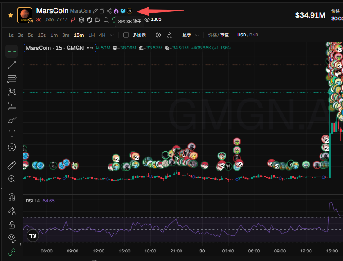The image size is (343, 261).
Task: Select the Text annotation tool
Action: pos(12,133)
